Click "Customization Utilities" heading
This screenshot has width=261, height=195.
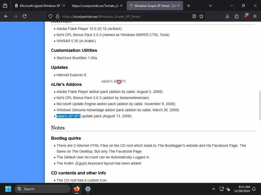tap(74, 50)
